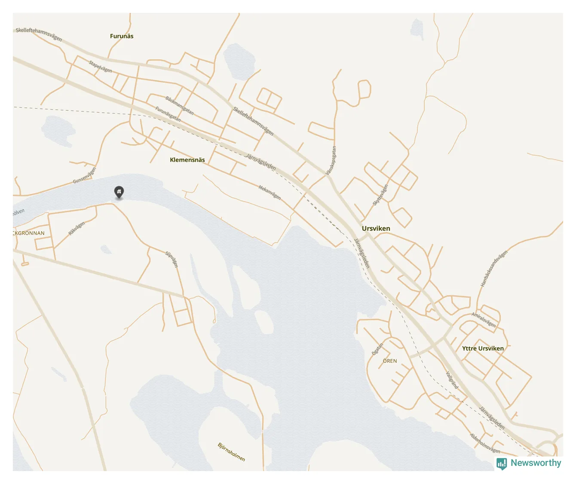Click the Amiralsvägen street label

coord(484,320)
